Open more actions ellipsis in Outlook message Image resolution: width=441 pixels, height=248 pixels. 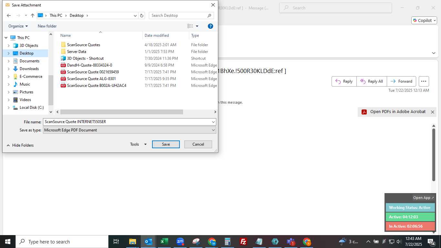coord(424,81)
